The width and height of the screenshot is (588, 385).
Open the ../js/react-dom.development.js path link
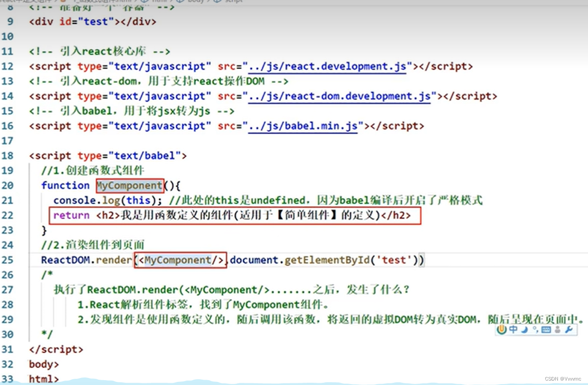coord(340,96)
